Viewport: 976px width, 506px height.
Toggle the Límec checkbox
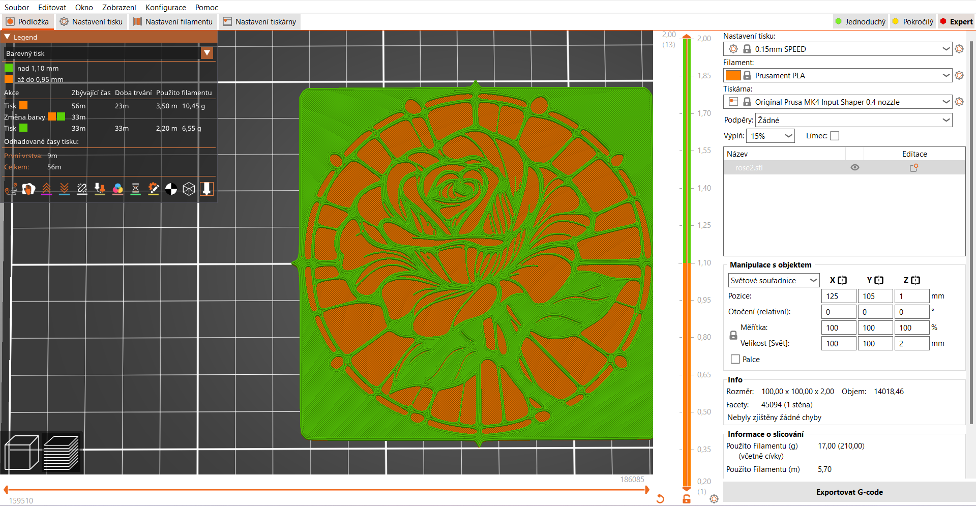(x=835, y=136)
